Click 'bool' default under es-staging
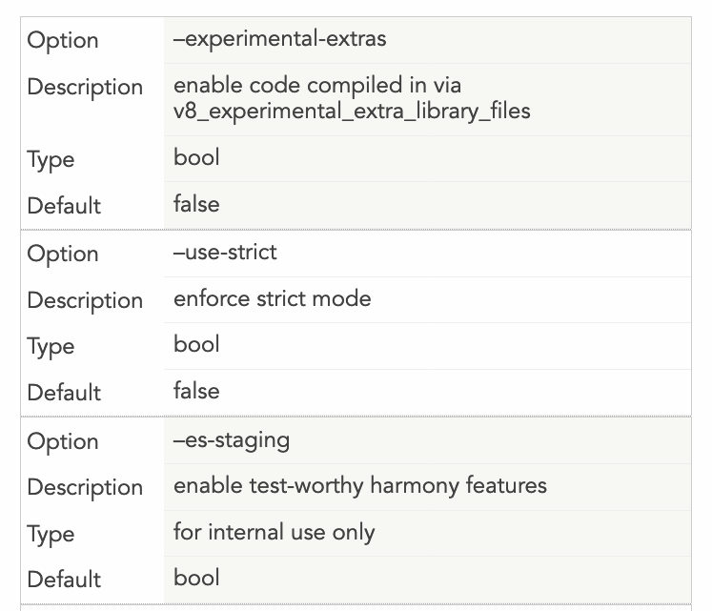Screen dimensions: 712x611 pos(196,578)
